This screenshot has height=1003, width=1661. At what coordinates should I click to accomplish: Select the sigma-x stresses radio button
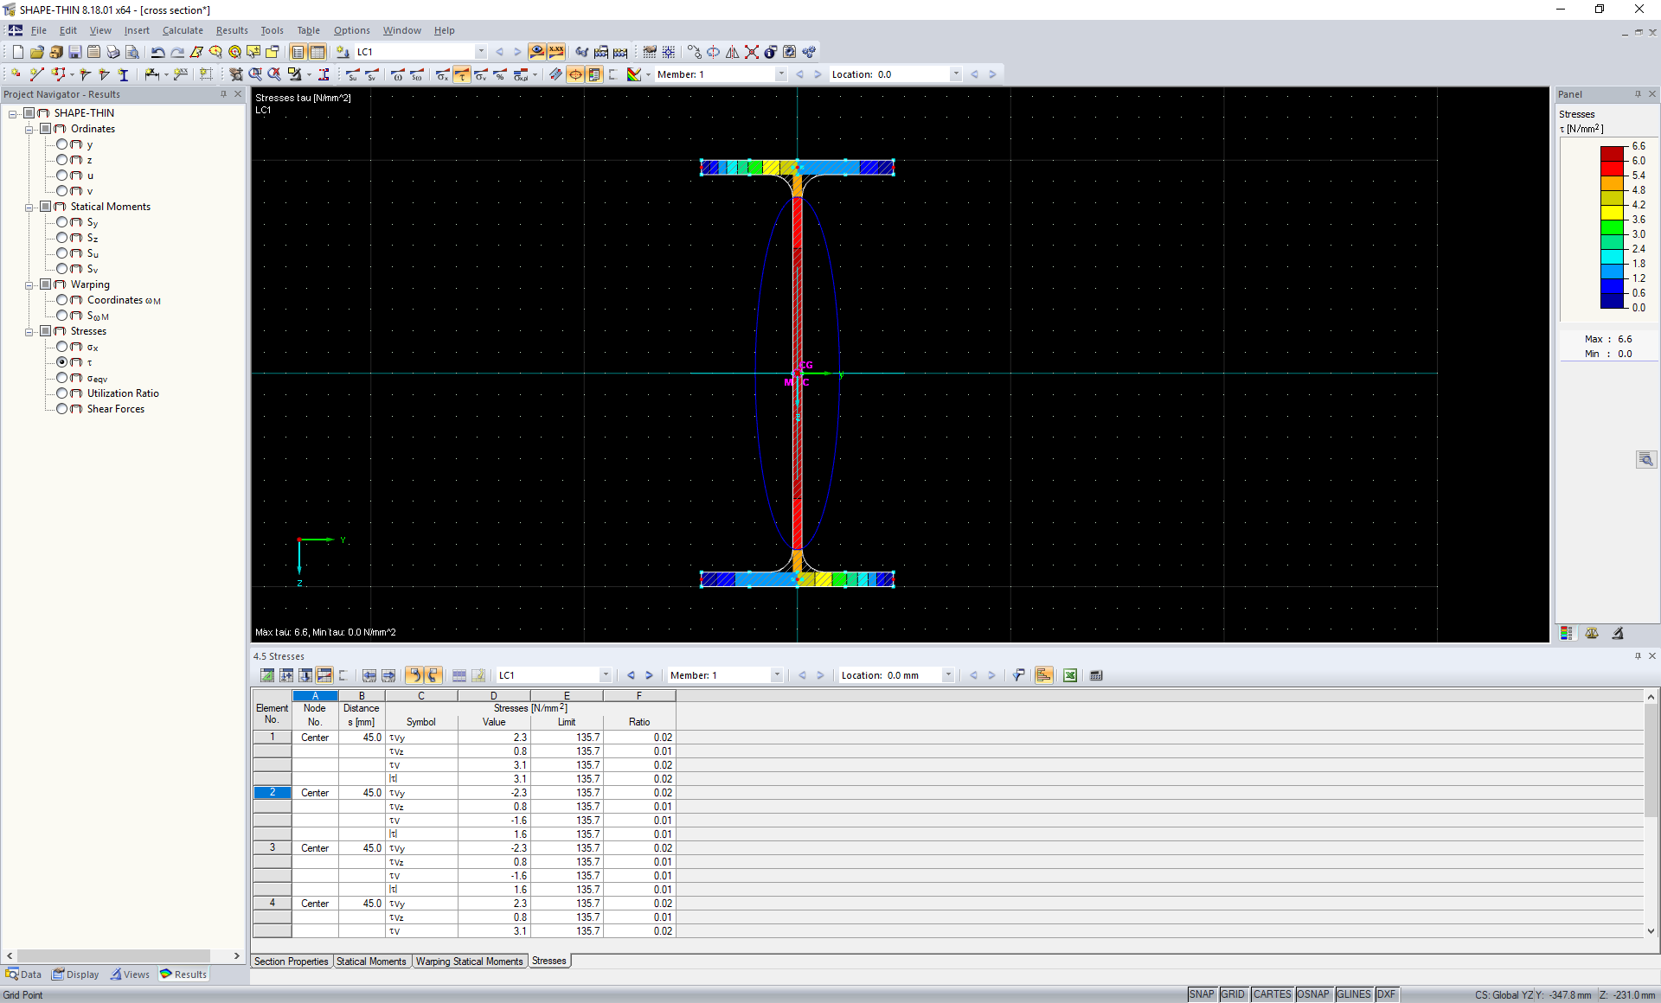click(x=62, y=347)
